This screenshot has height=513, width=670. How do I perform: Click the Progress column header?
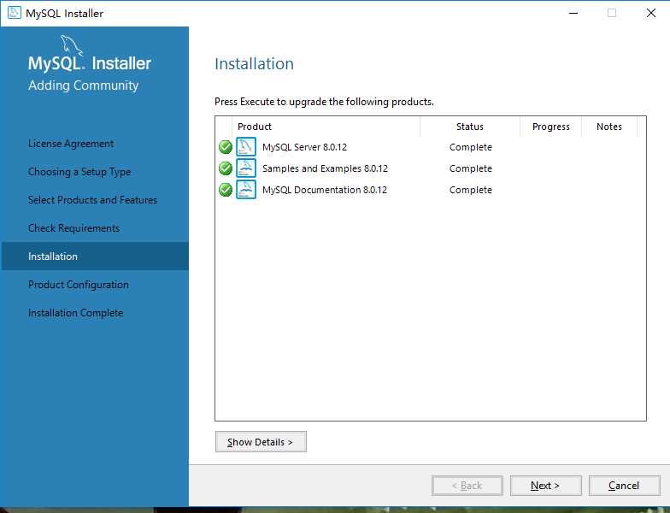pyautogui.click(x=550, y=127)
